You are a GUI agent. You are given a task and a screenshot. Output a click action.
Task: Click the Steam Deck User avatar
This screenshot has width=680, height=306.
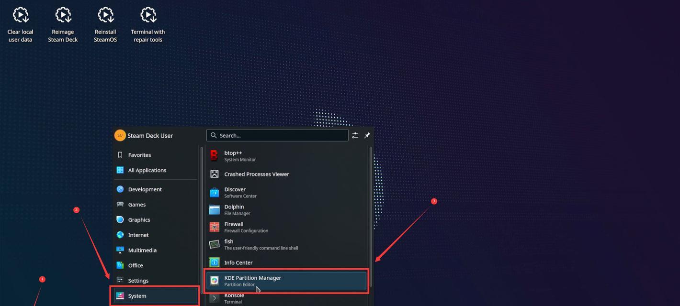(x=120, y=135)
